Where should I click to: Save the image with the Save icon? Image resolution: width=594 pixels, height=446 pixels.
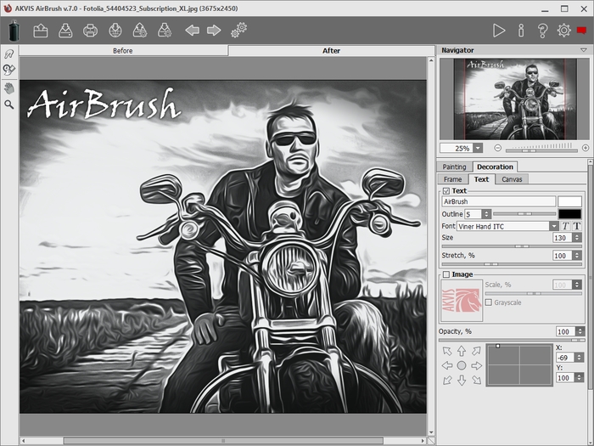(x=65, y=31)
